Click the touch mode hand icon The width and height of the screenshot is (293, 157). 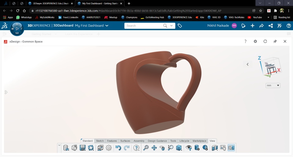click(x=223, y=148)
